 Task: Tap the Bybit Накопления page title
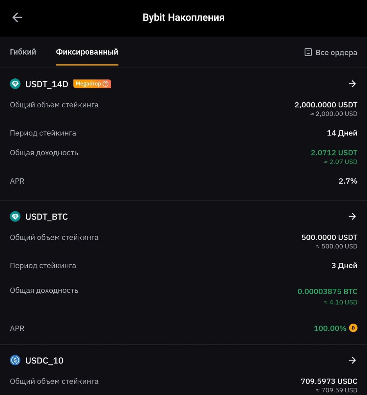183,17
